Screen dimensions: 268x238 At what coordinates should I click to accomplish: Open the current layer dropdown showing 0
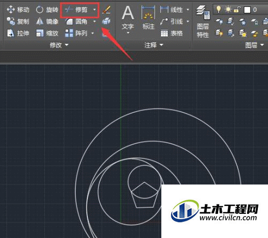click(x=241, y=10)
